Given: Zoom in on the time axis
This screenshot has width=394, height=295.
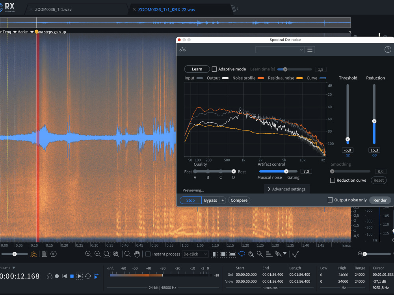Looking at the screenshot, I should pyautogui.click(x=88, y=254).
